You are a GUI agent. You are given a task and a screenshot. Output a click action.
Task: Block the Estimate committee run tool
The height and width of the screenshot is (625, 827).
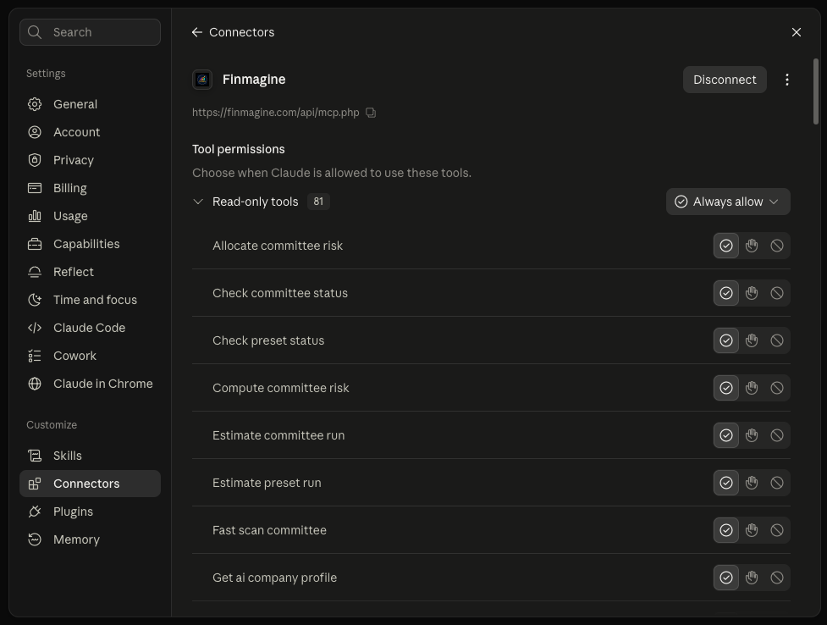pos(777,435)
